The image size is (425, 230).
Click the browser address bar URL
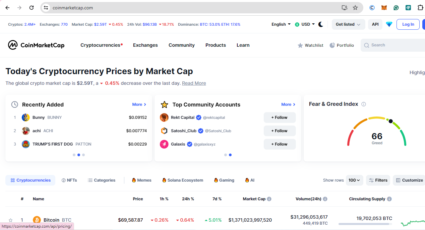[x=73, y=8]
